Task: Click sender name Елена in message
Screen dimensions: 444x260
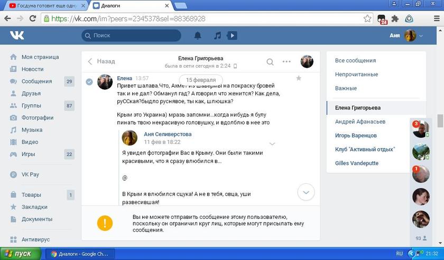Action: (x=125, y=78)
